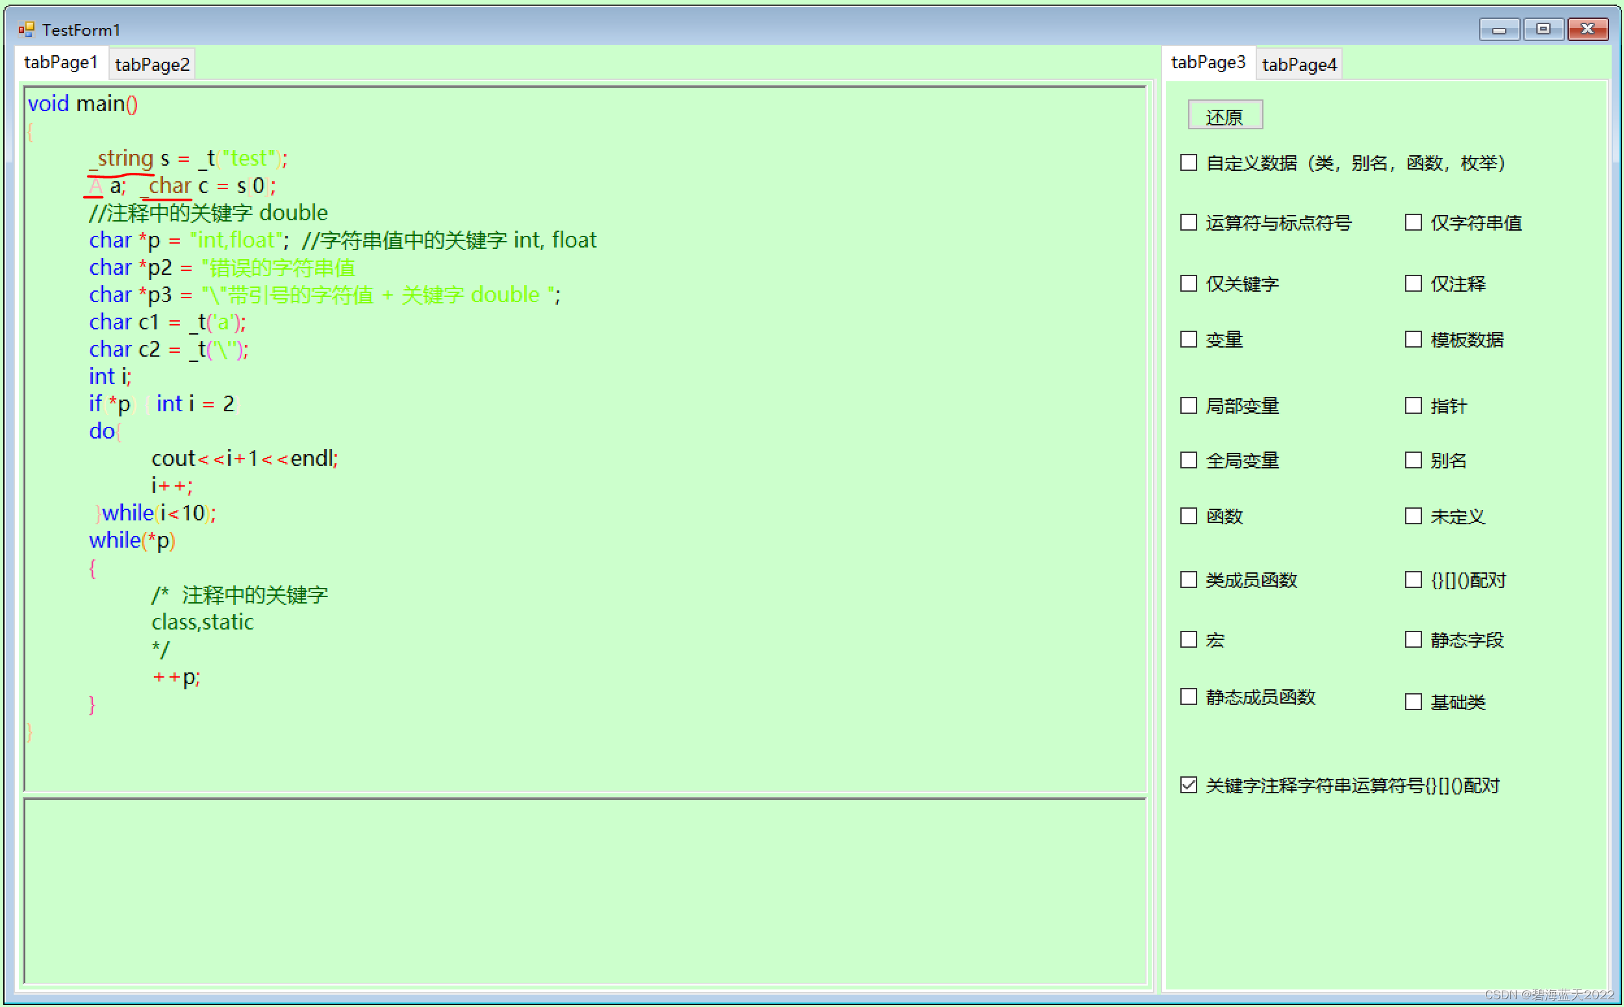1624x1007 pixels.
Task: Toggle the 指针 checkbox
Action: [1413, 405]
